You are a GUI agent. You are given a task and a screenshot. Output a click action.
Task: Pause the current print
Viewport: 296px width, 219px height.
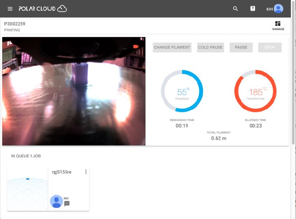coord(241,47)
